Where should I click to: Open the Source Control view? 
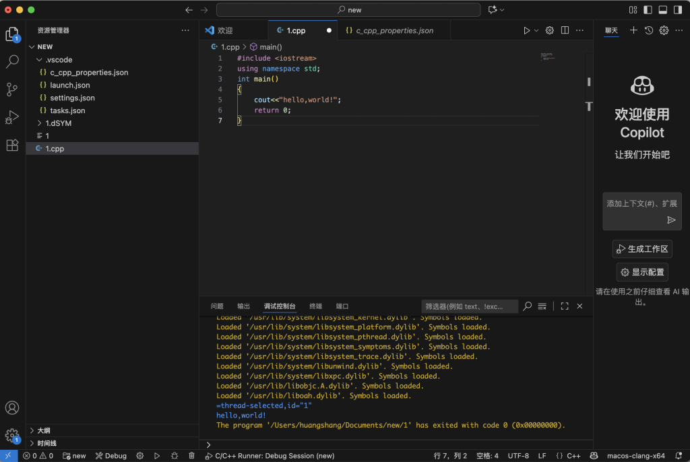(x=12, y=90)
